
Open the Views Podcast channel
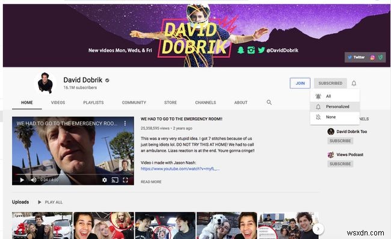(x=350, y=155)
